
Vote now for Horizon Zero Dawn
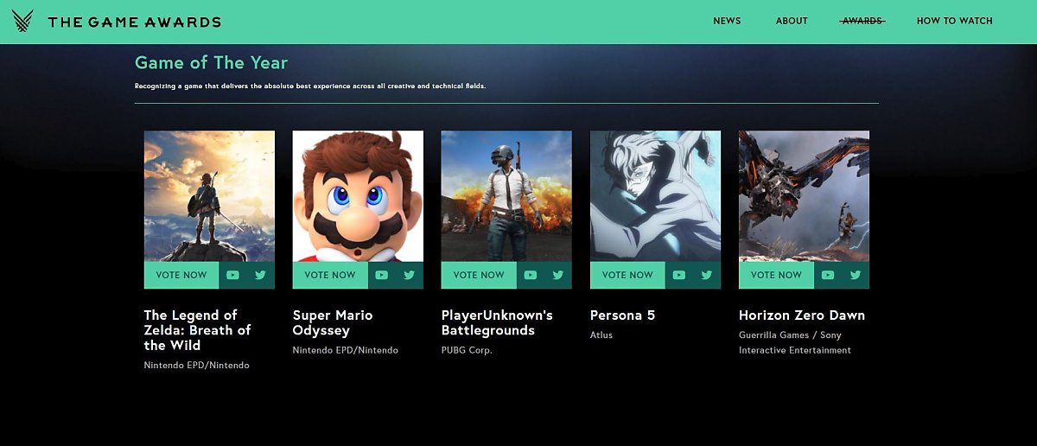pos(777,275)
